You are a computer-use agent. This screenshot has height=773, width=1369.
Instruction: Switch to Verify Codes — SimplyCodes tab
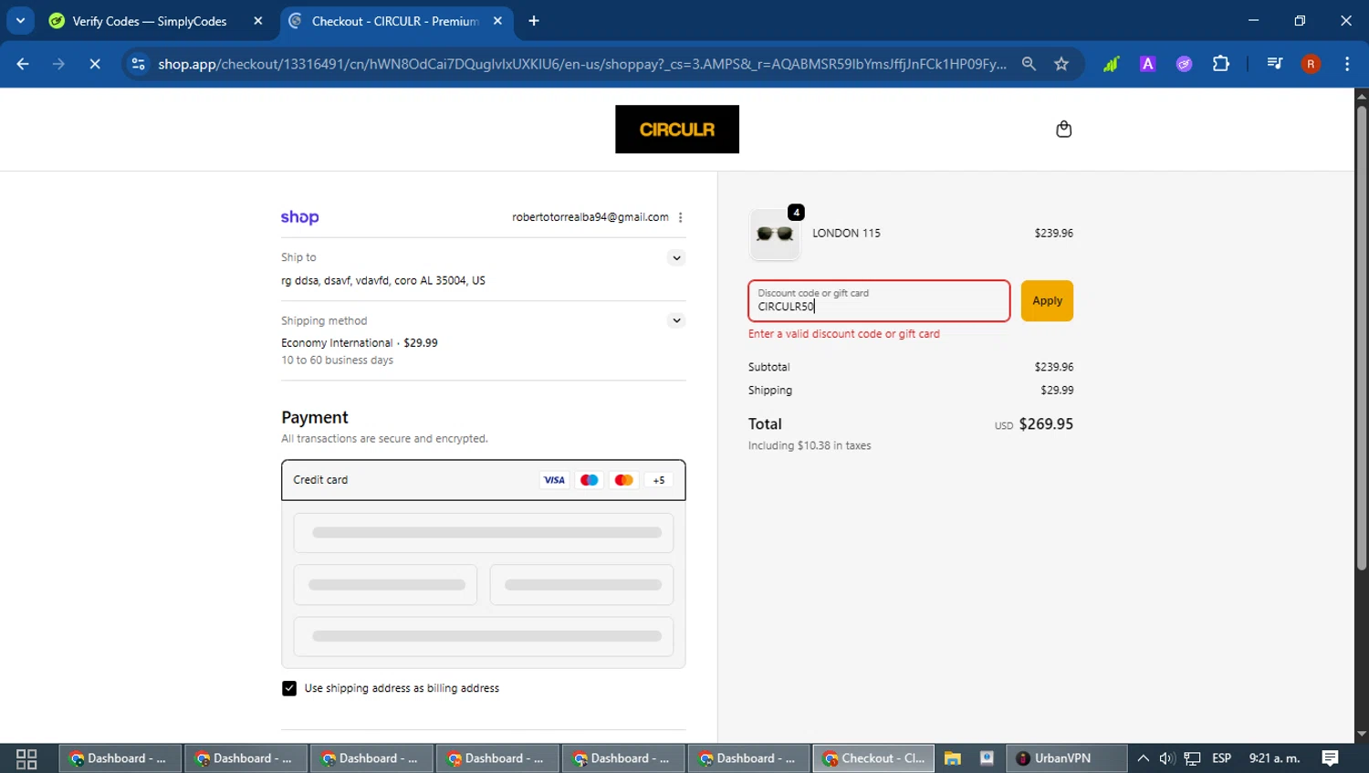pos(150,21)
